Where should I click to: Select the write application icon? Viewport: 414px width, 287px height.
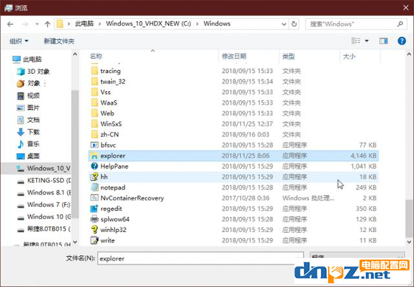(x=94, y=240)
